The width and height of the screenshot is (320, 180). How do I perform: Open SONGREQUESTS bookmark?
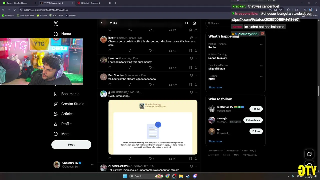tap(25, 15)
